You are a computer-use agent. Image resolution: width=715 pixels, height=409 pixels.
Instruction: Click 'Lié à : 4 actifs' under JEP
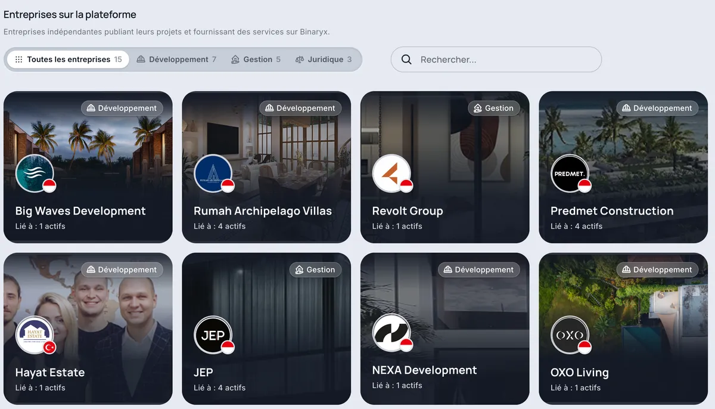(219, 388)
